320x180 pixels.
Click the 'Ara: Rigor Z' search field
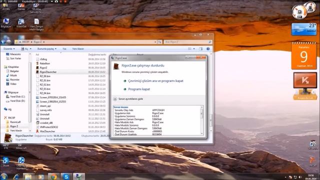(x=188, y=42)
